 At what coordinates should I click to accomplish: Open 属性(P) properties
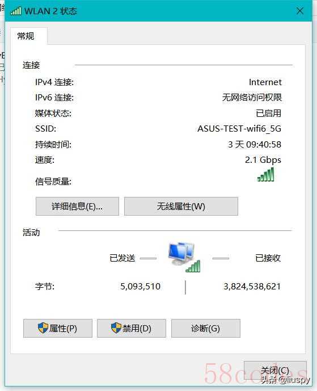[58, 328]
